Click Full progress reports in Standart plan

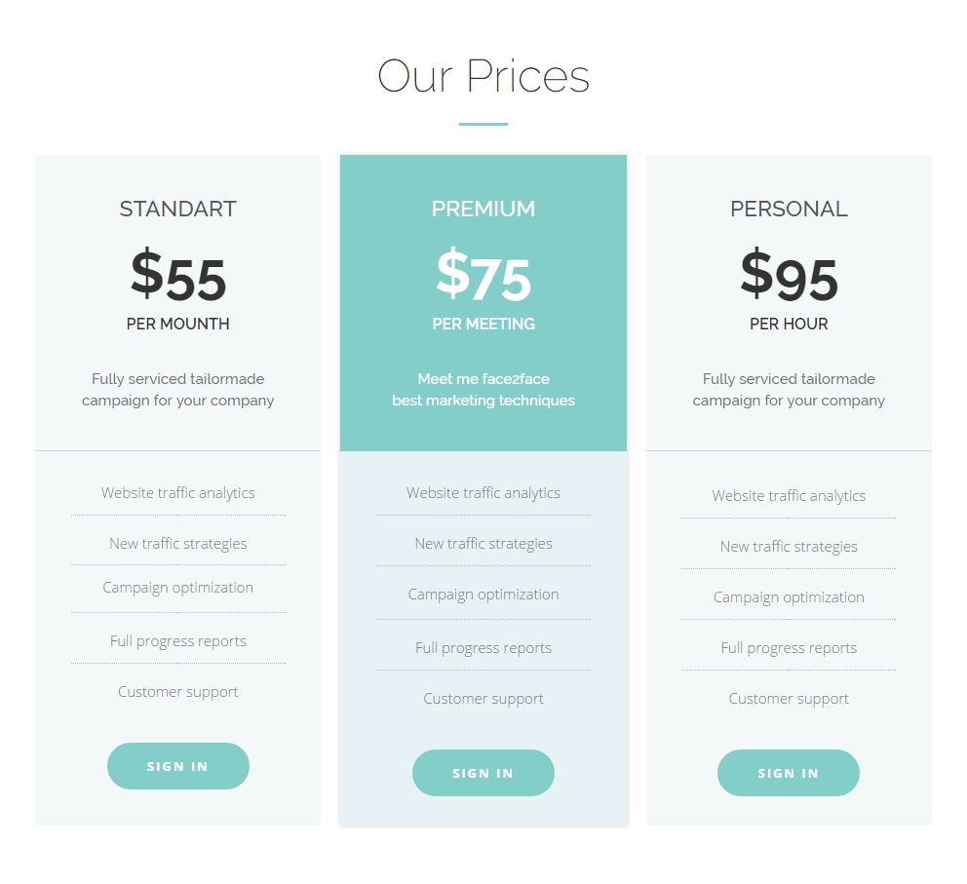click(178, 641)
